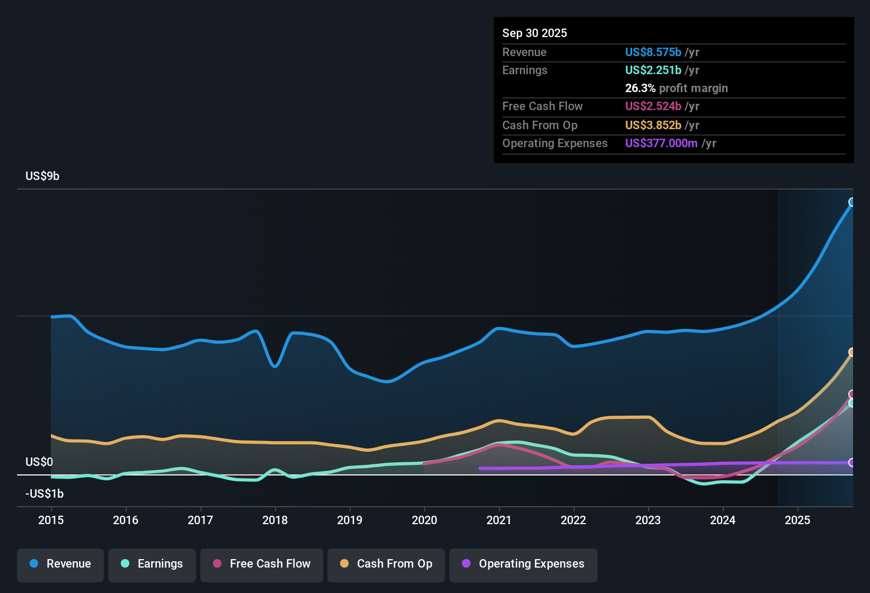The image size is (870, 593).
Task: Click the Cash From Op endpoint marker
Action: [x=852, y=351]
